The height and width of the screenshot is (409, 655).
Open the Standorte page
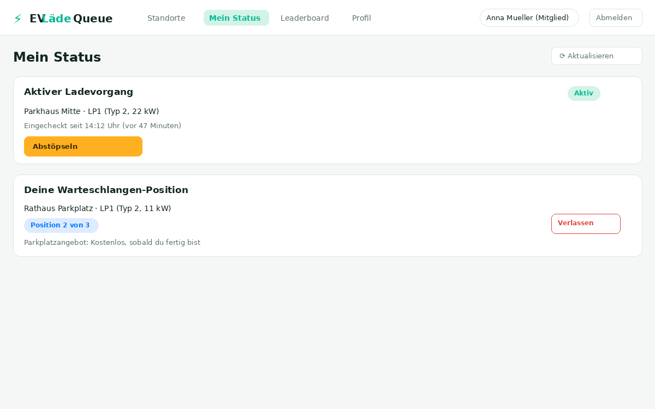(x=166, y=18)
